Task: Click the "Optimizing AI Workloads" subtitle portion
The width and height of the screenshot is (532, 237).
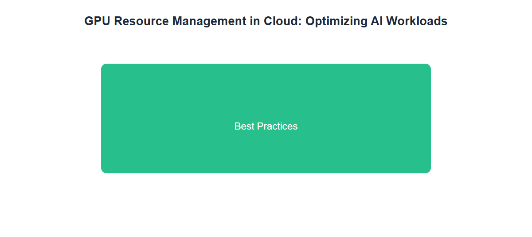Action: coord(376,21)
